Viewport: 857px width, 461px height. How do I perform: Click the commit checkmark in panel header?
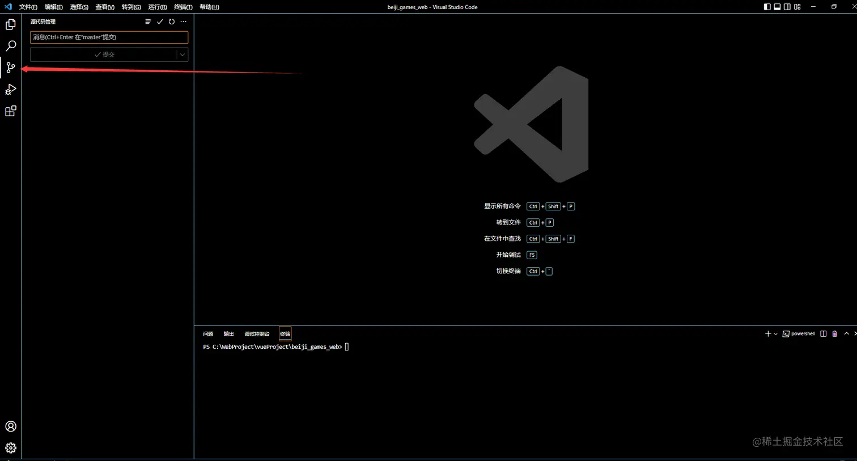160,22
